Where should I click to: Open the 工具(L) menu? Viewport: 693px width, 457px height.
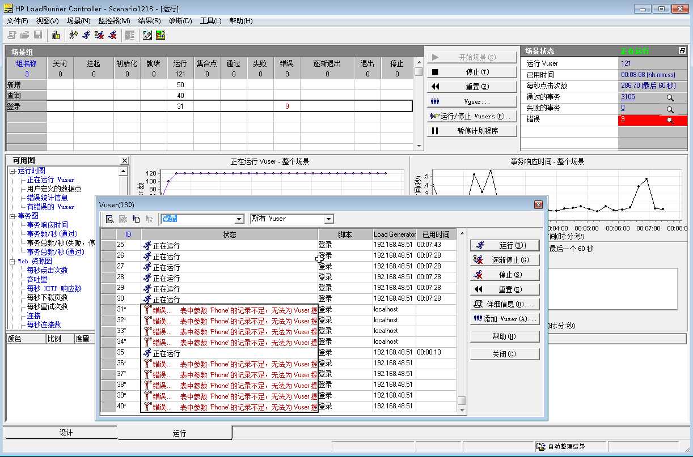[x=210, y=21]
